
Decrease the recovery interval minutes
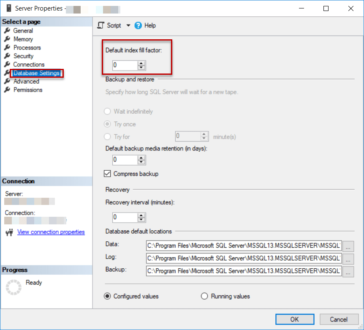pyautogui.click(x=141, y=220)
